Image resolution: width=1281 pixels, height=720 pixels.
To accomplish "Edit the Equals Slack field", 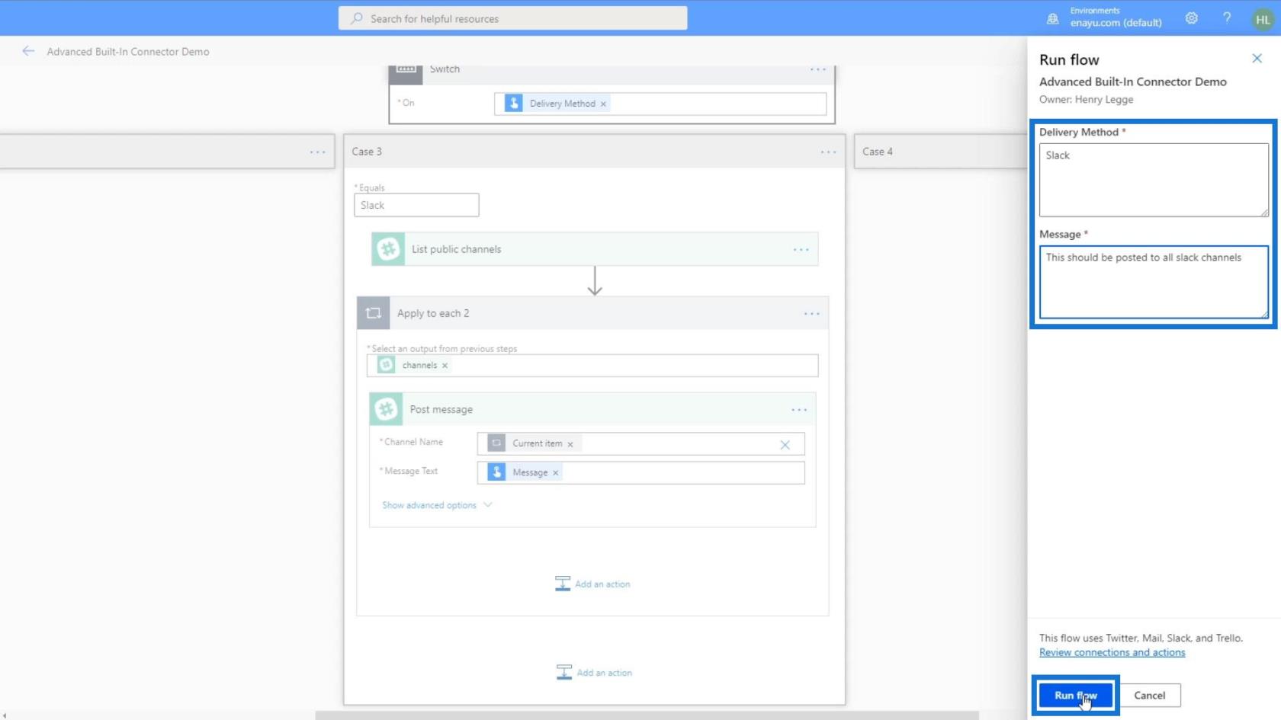I will coord(416,205).
